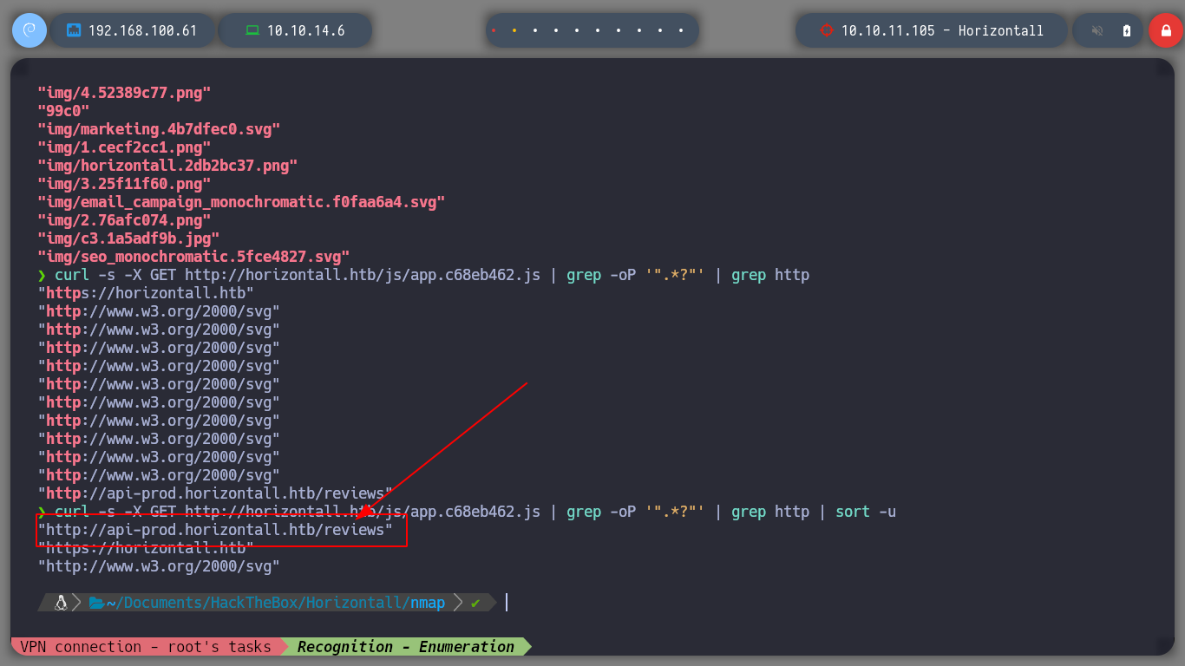The image size is (1185, 666).
Task: Open the Recognition - Enumeration tab
Action: pyautogui.click(x=405, y=647)
